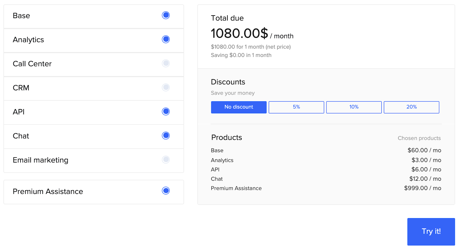461x250 pixels.
Task: Click the CRM product row label
Action: [x=21, y=88]
